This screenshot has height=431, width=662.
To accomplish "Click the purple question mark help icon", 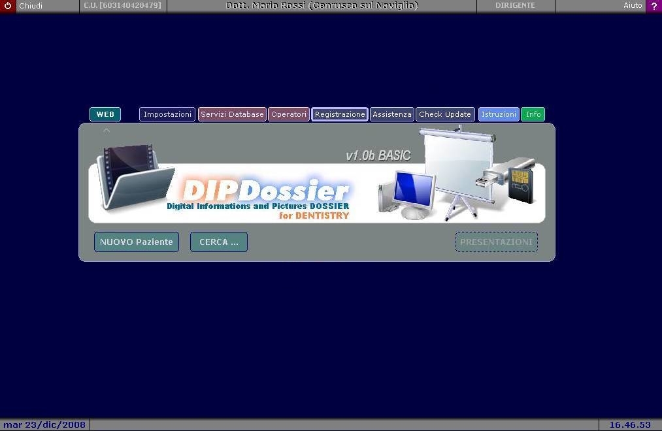I will tap(654, 5).
